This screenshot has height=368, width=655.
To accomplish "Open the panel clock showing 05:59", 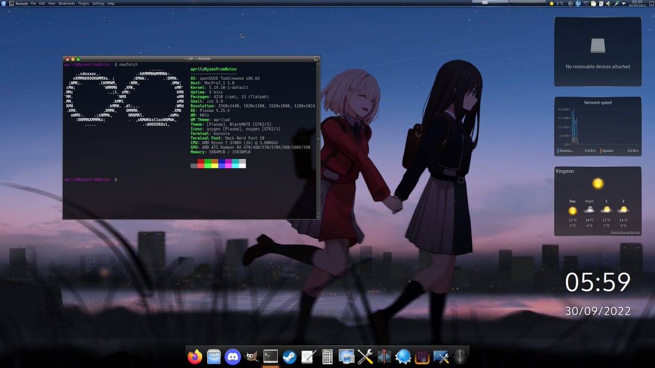I will (637, 3).
